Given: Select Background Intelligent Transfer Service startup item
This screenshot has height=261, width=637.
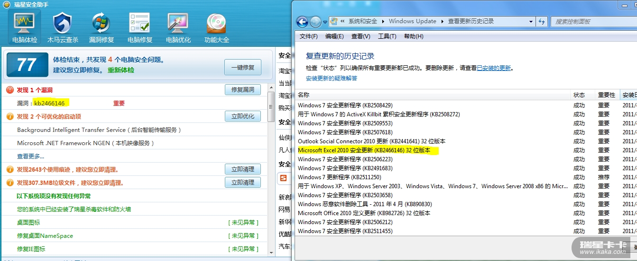Looking at the screenshot, I should (99, 130).
